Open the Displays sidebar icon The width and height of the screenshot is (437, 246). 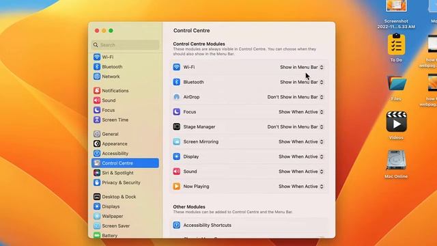pos(97,206)
